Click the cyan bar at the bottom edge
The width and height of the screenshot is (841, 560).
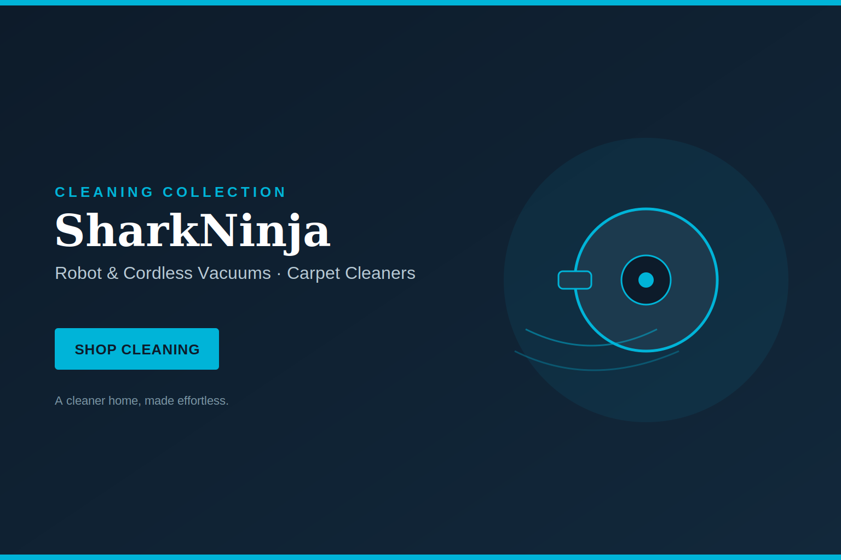pos(420,557)
